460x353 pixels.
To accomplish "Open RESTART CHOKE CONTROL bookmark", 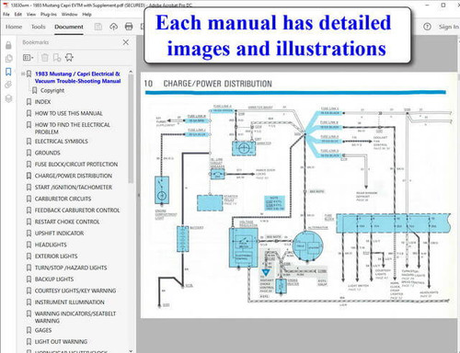I will (x=67, y=222).
